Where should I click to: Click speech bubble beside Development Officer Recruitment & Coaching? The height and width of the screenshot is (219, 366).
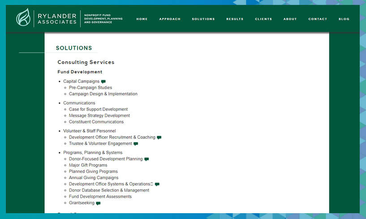[x=159, y=137]
